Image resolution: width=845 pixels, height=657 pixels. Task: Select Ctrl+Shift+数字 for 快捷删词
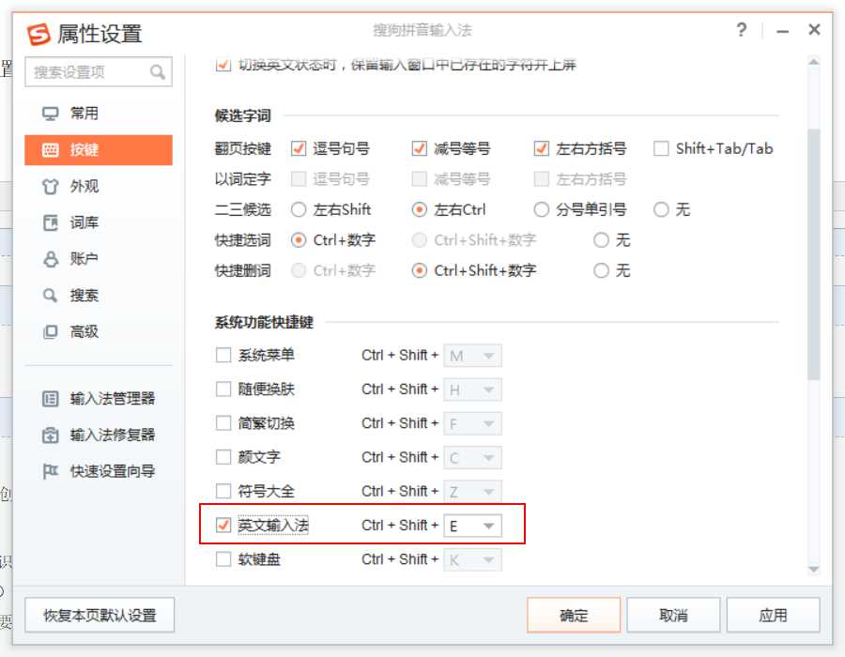pos(419,270)
